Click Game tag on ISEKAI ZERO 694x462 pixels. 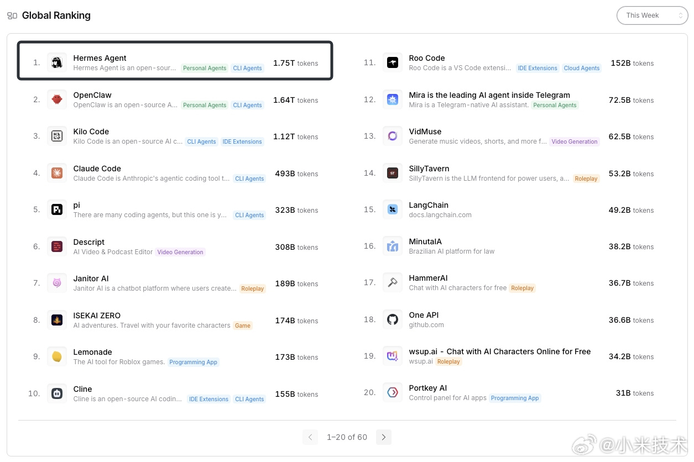[243, 326]
